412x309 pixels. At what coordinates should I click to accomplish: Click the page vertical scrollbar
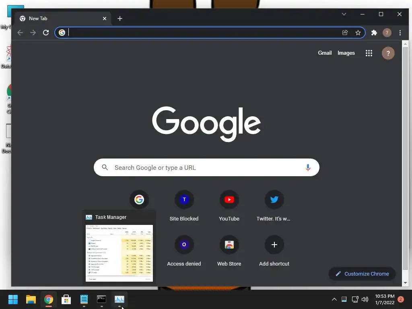(x=405, y=159)
